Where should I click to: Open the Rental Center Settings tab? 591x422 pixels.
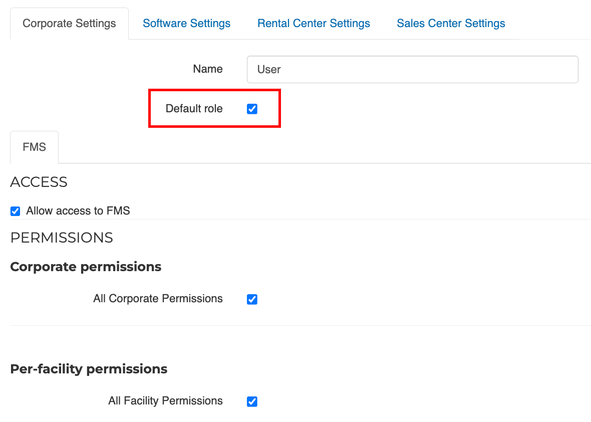(x=314, y=24)
